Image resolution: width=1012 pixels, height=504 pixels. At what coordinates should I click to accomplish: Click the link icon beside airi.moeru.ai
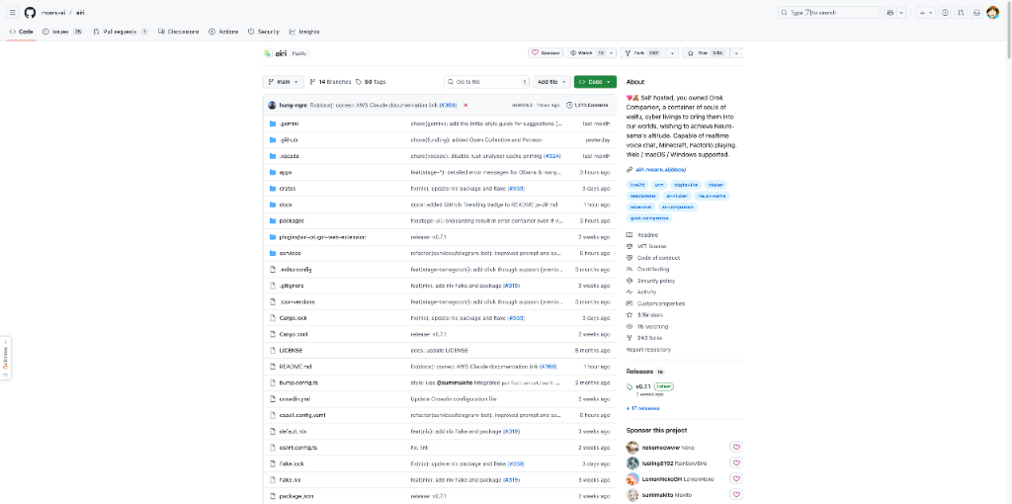click(630, 170)
